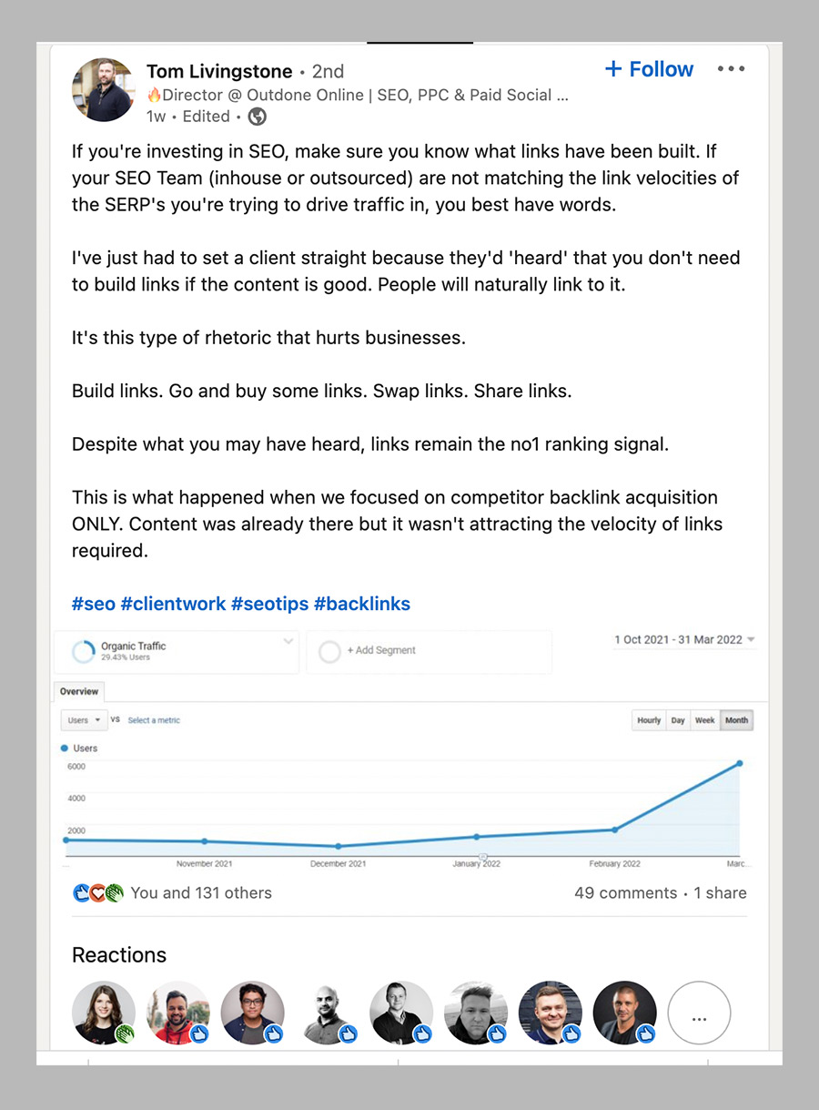Switch to the Overview tab
Screen dimensions: 819x1110
pyautogui.click(x=79, y=692)
